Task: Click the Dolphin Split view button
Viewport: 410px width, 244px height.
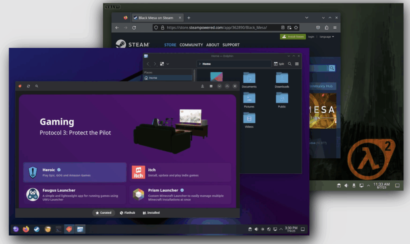Action: click(x=279, y=64)
